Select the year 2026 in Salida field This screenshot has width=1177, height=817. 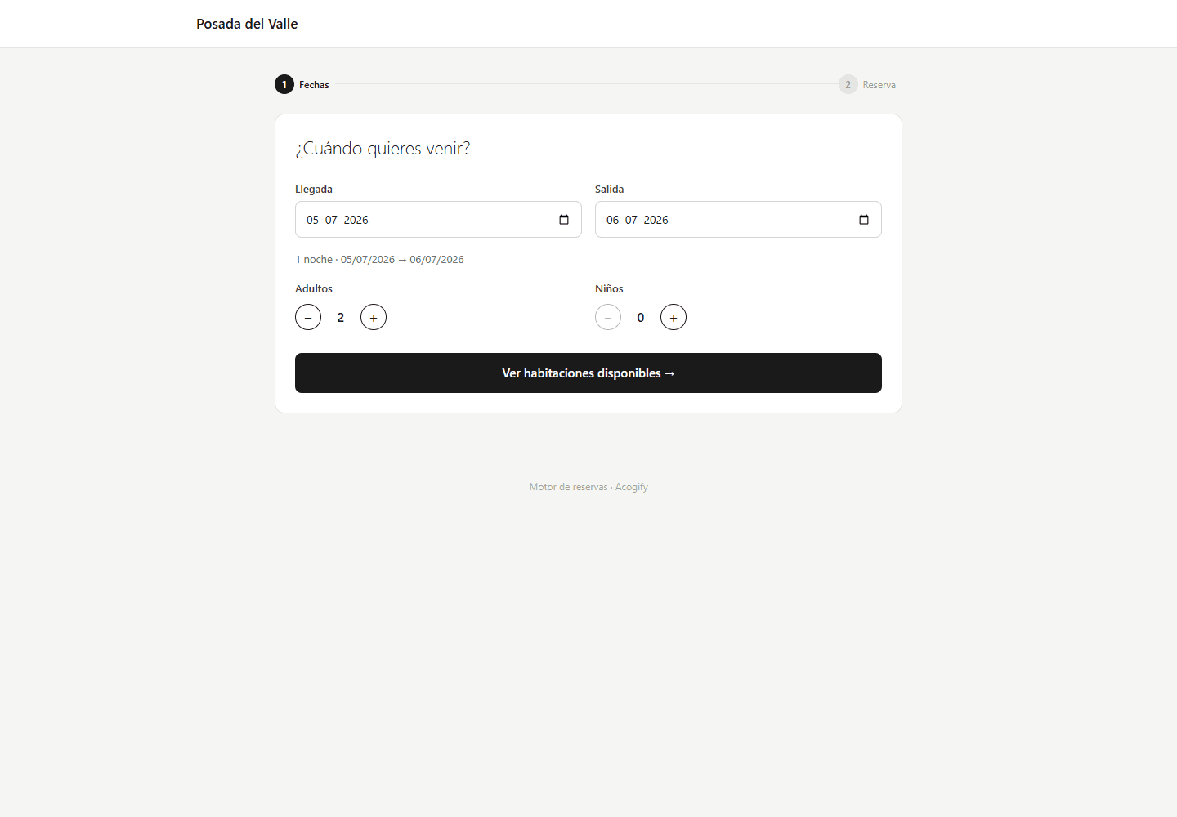[x=656, y=220]
